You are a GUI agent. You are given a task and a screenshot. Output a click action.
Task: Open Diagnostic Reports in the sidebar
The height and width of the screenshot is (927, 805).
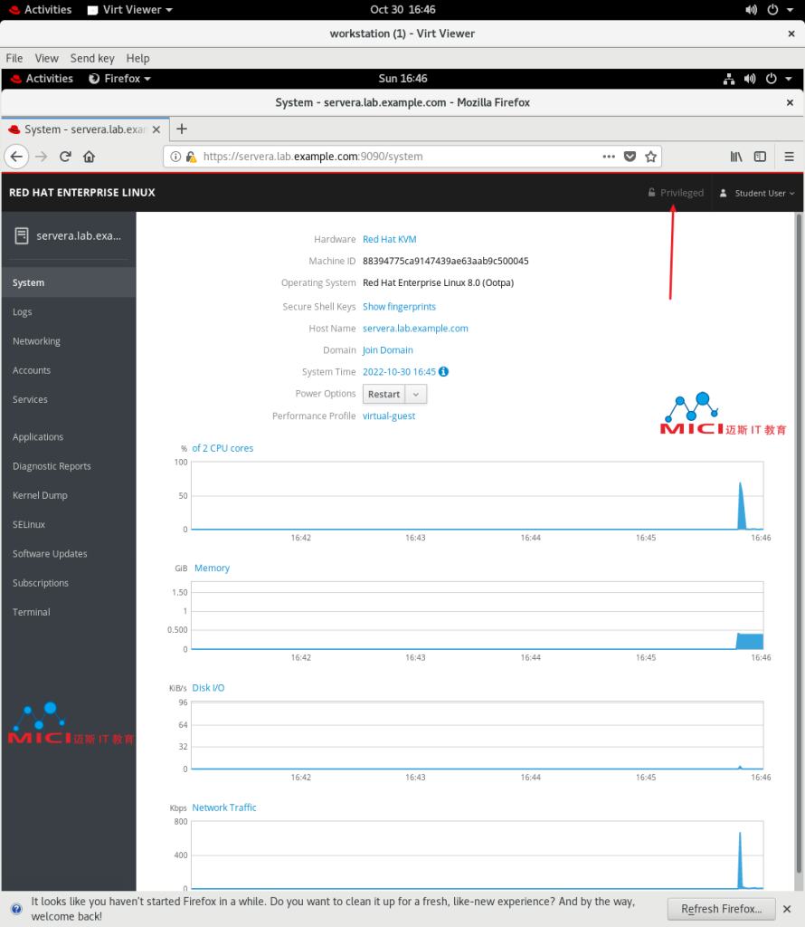pyautogui.click(x=69, y=466)
